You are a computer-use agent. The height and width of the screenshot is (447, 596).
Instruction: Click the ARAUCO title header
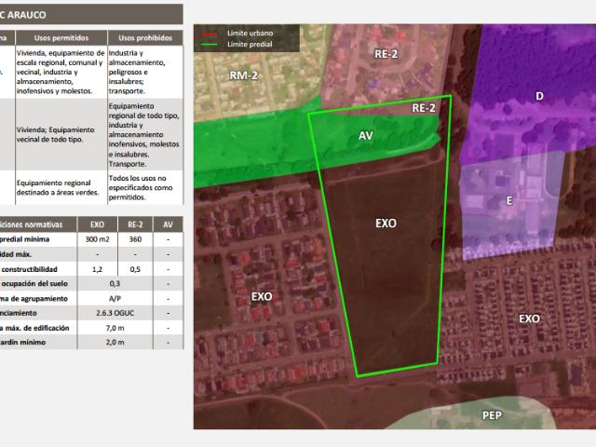point(37,14)
